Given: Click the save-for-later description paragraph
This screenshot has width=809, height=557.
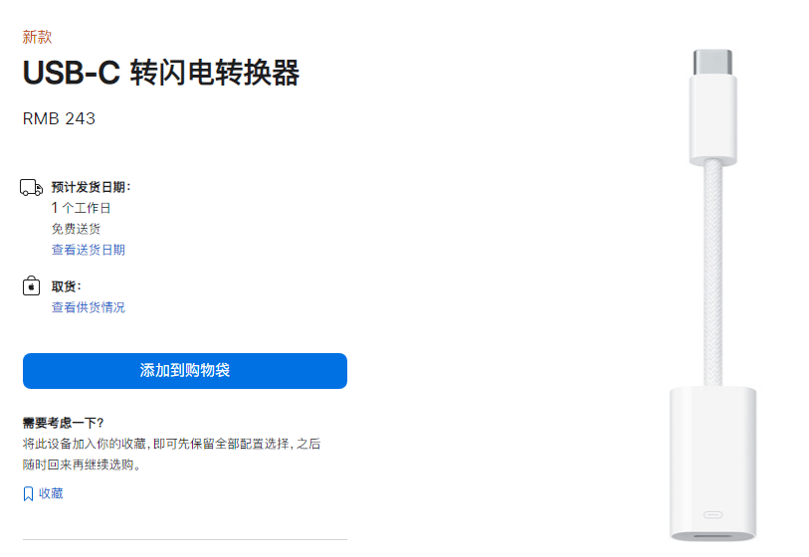Looking at the screenshot, I should click(171, 454).
